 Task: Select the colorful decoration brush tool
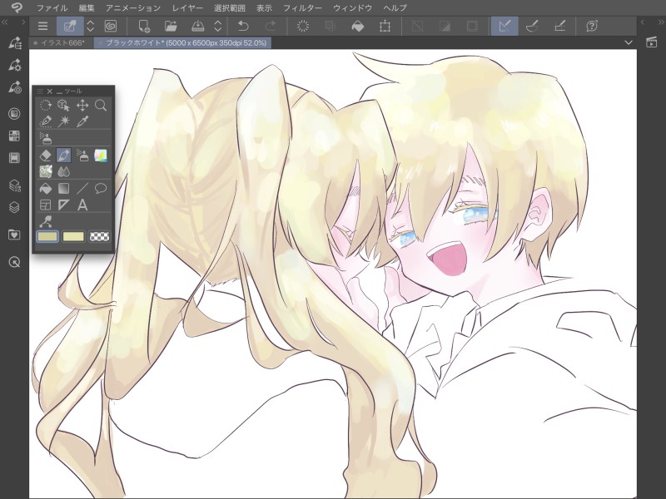click(x=101, y=156)
